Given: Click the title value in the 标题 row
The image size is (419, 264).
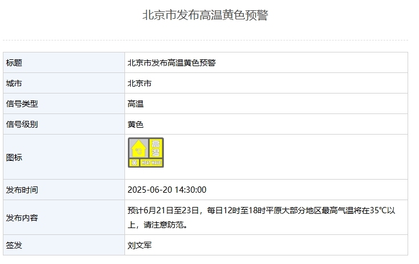Looking at the screenshot, I should click(x=172, y=63).
